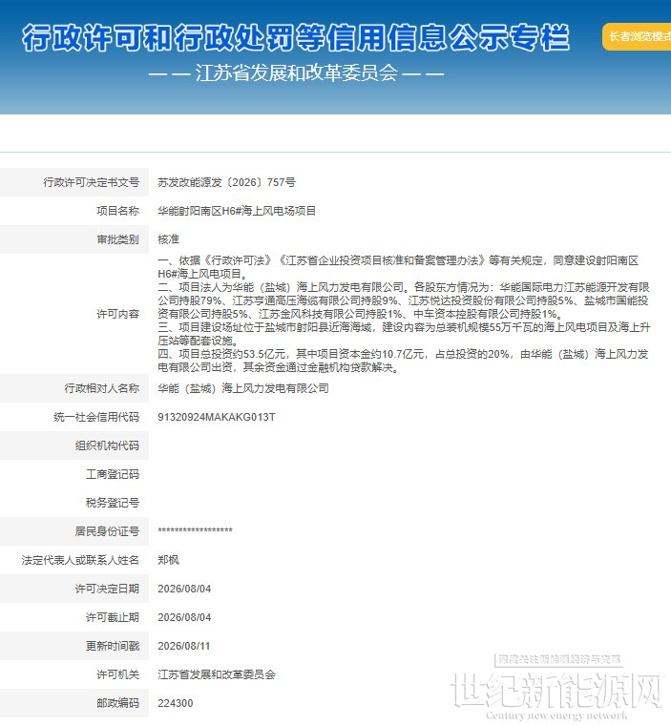Select the masked ID asterisks value

coord(195,530)
